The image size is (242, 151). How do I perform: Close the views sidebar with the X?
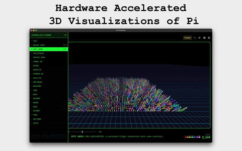tap(65, 35)
